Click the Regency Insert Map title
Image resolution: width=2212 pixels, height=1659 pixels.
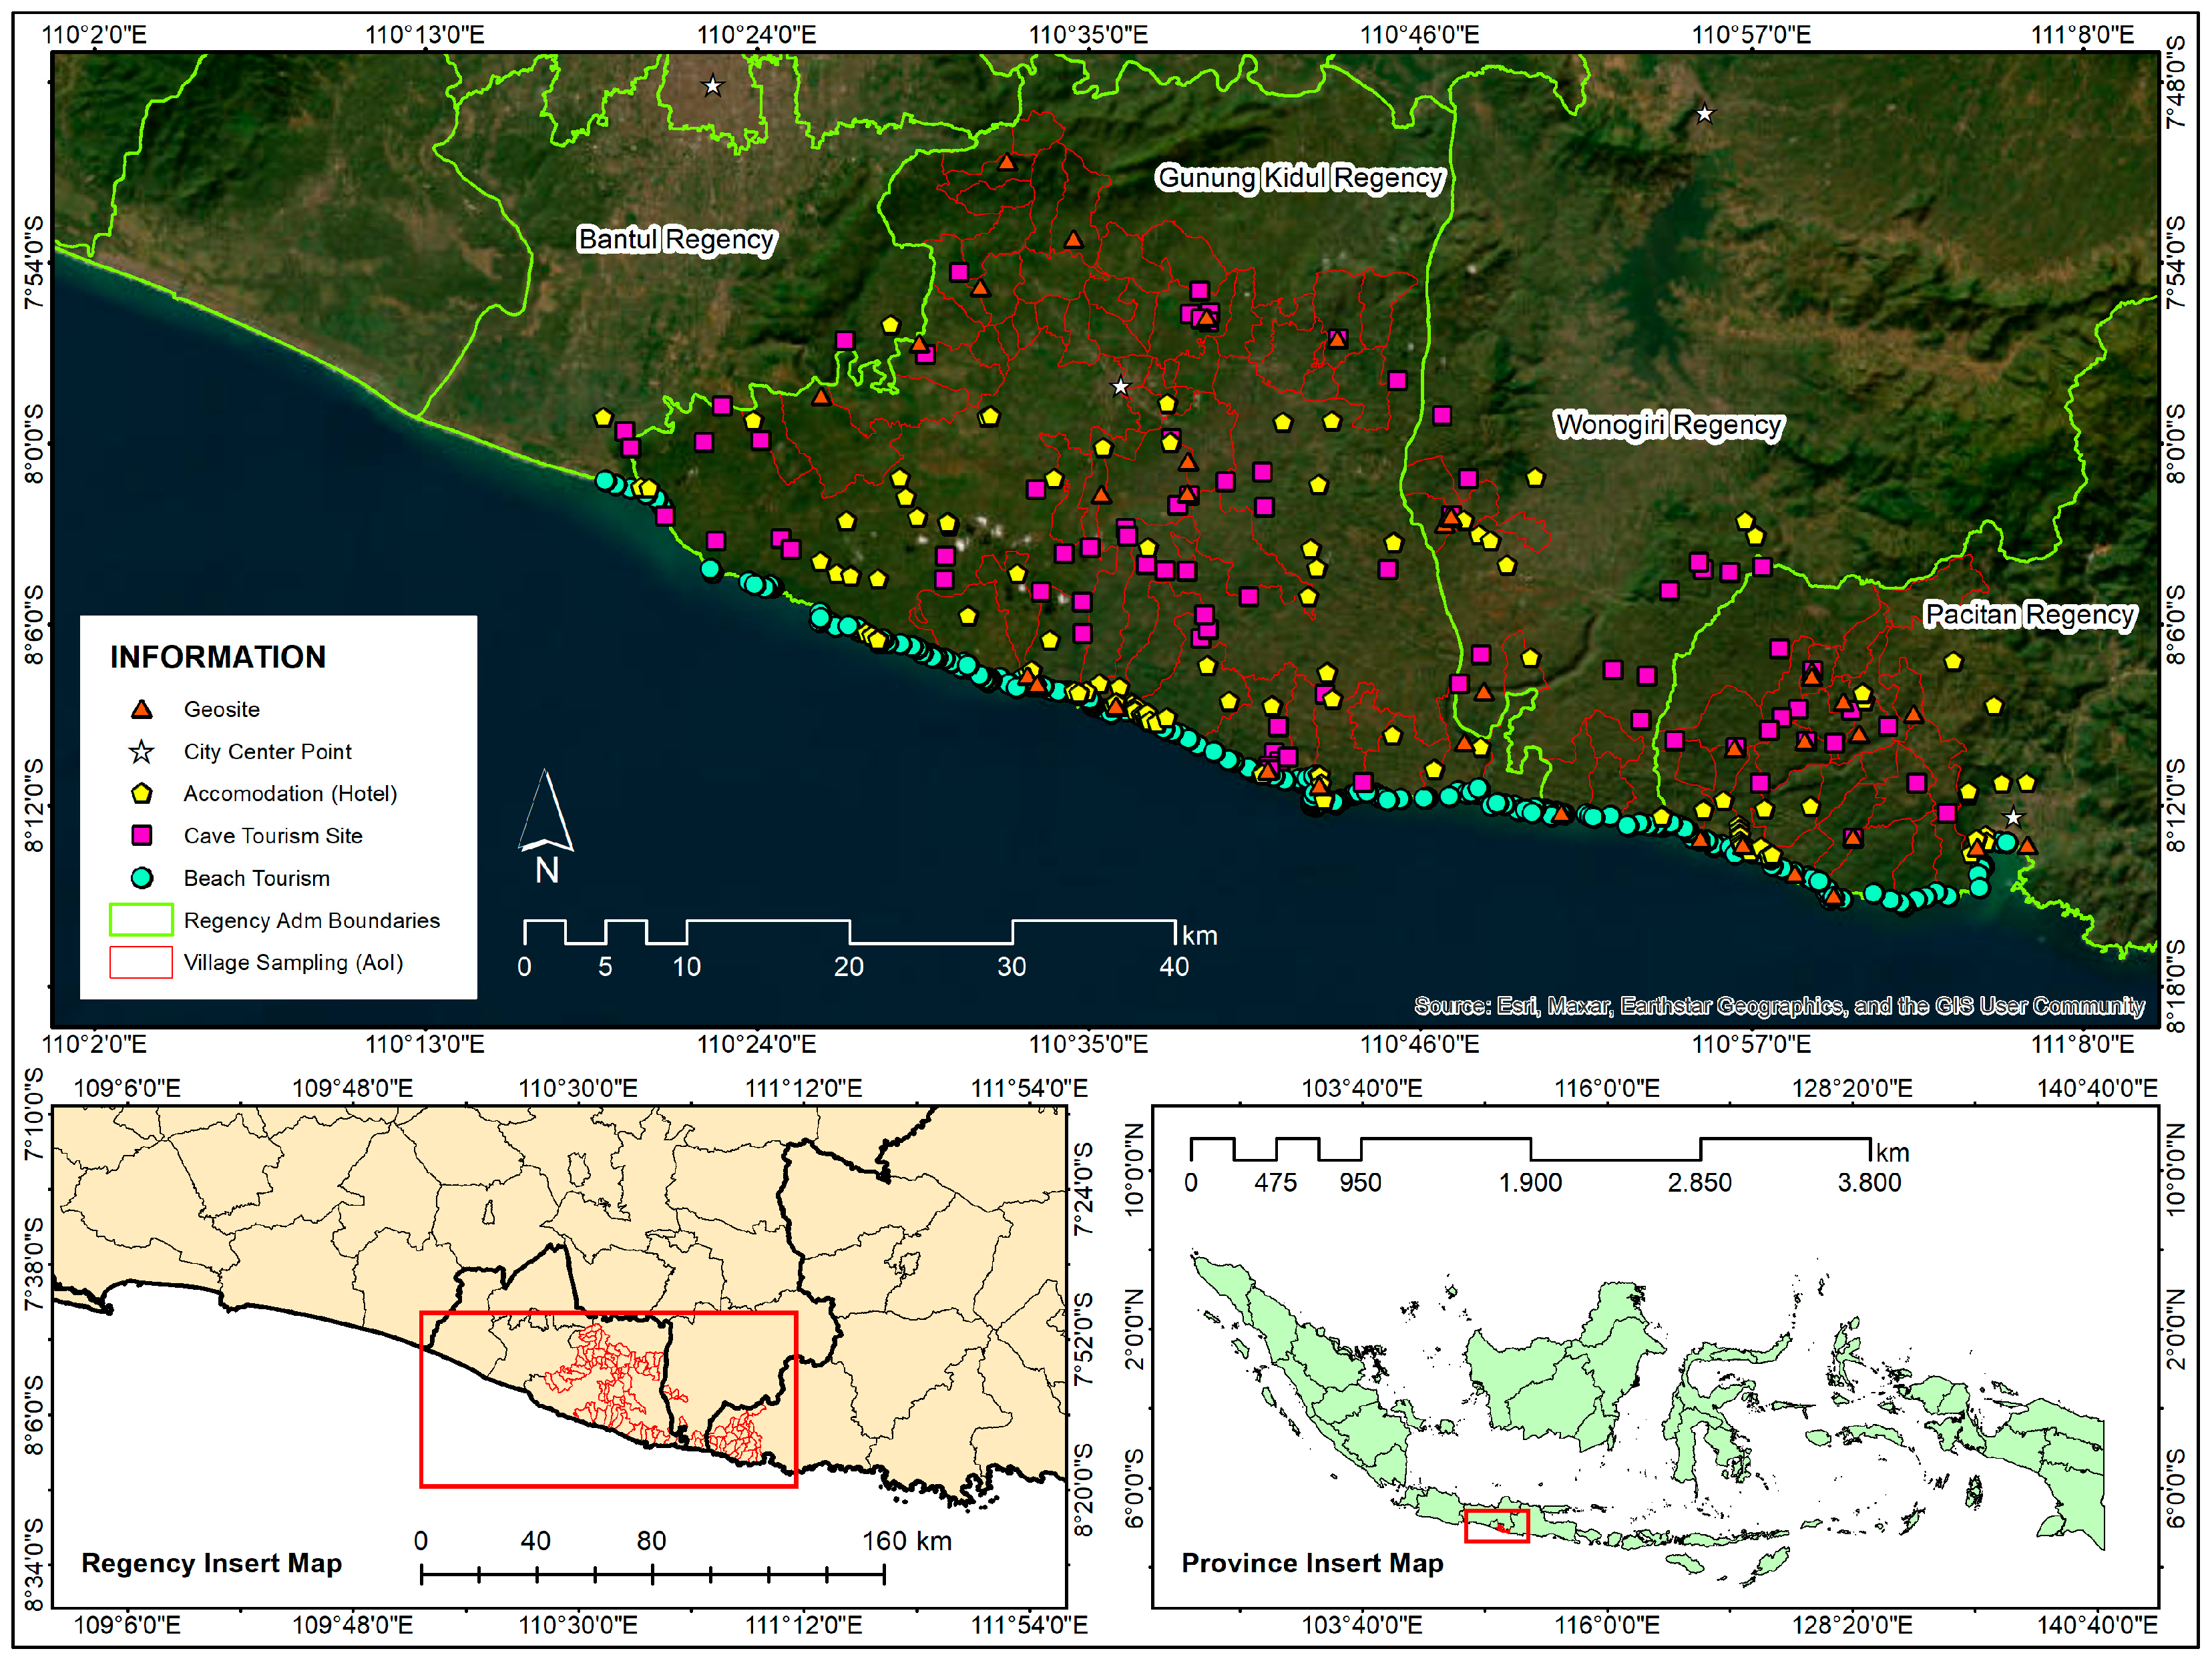point(212,1563)
